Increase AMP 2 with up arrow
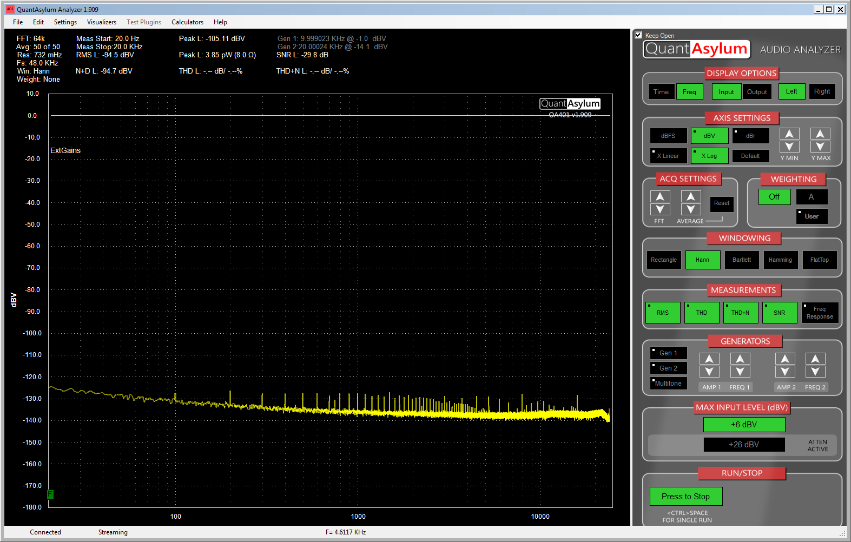This screenshot has height=542, width=851. click(785, 359)
